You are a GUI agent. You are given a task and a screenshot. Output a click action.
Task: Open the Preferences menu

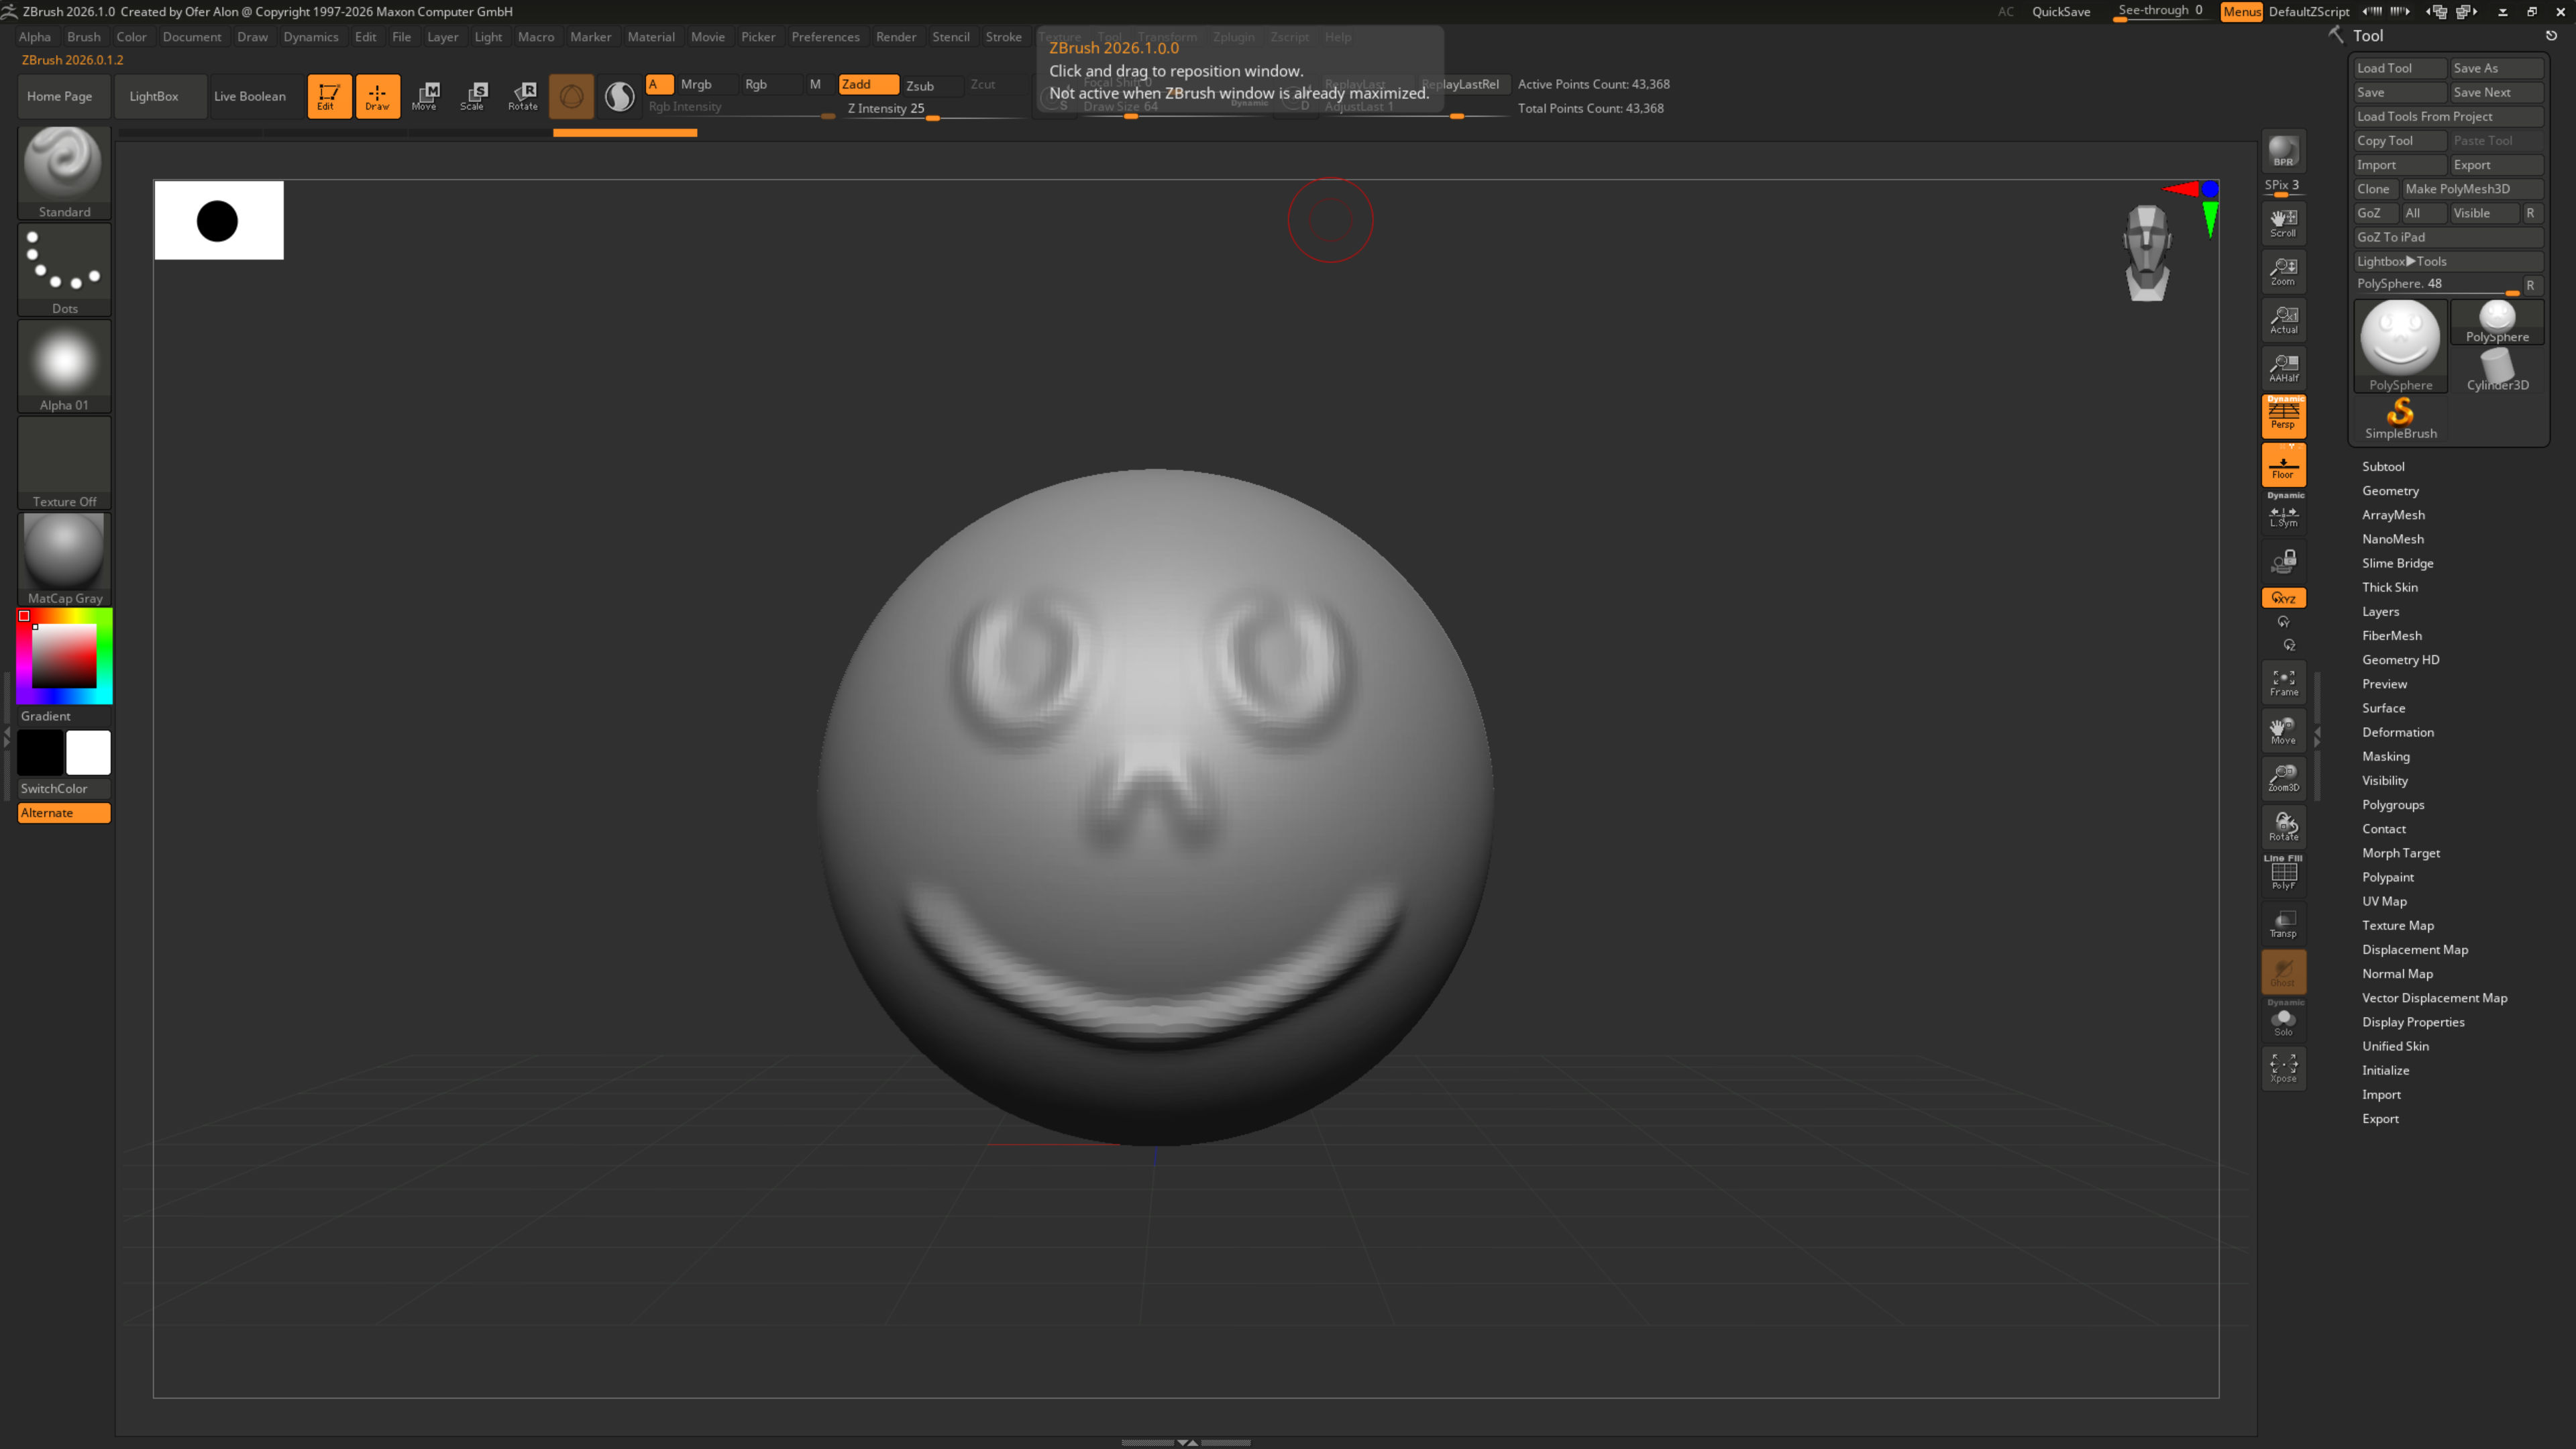click(x=825, y=37)
